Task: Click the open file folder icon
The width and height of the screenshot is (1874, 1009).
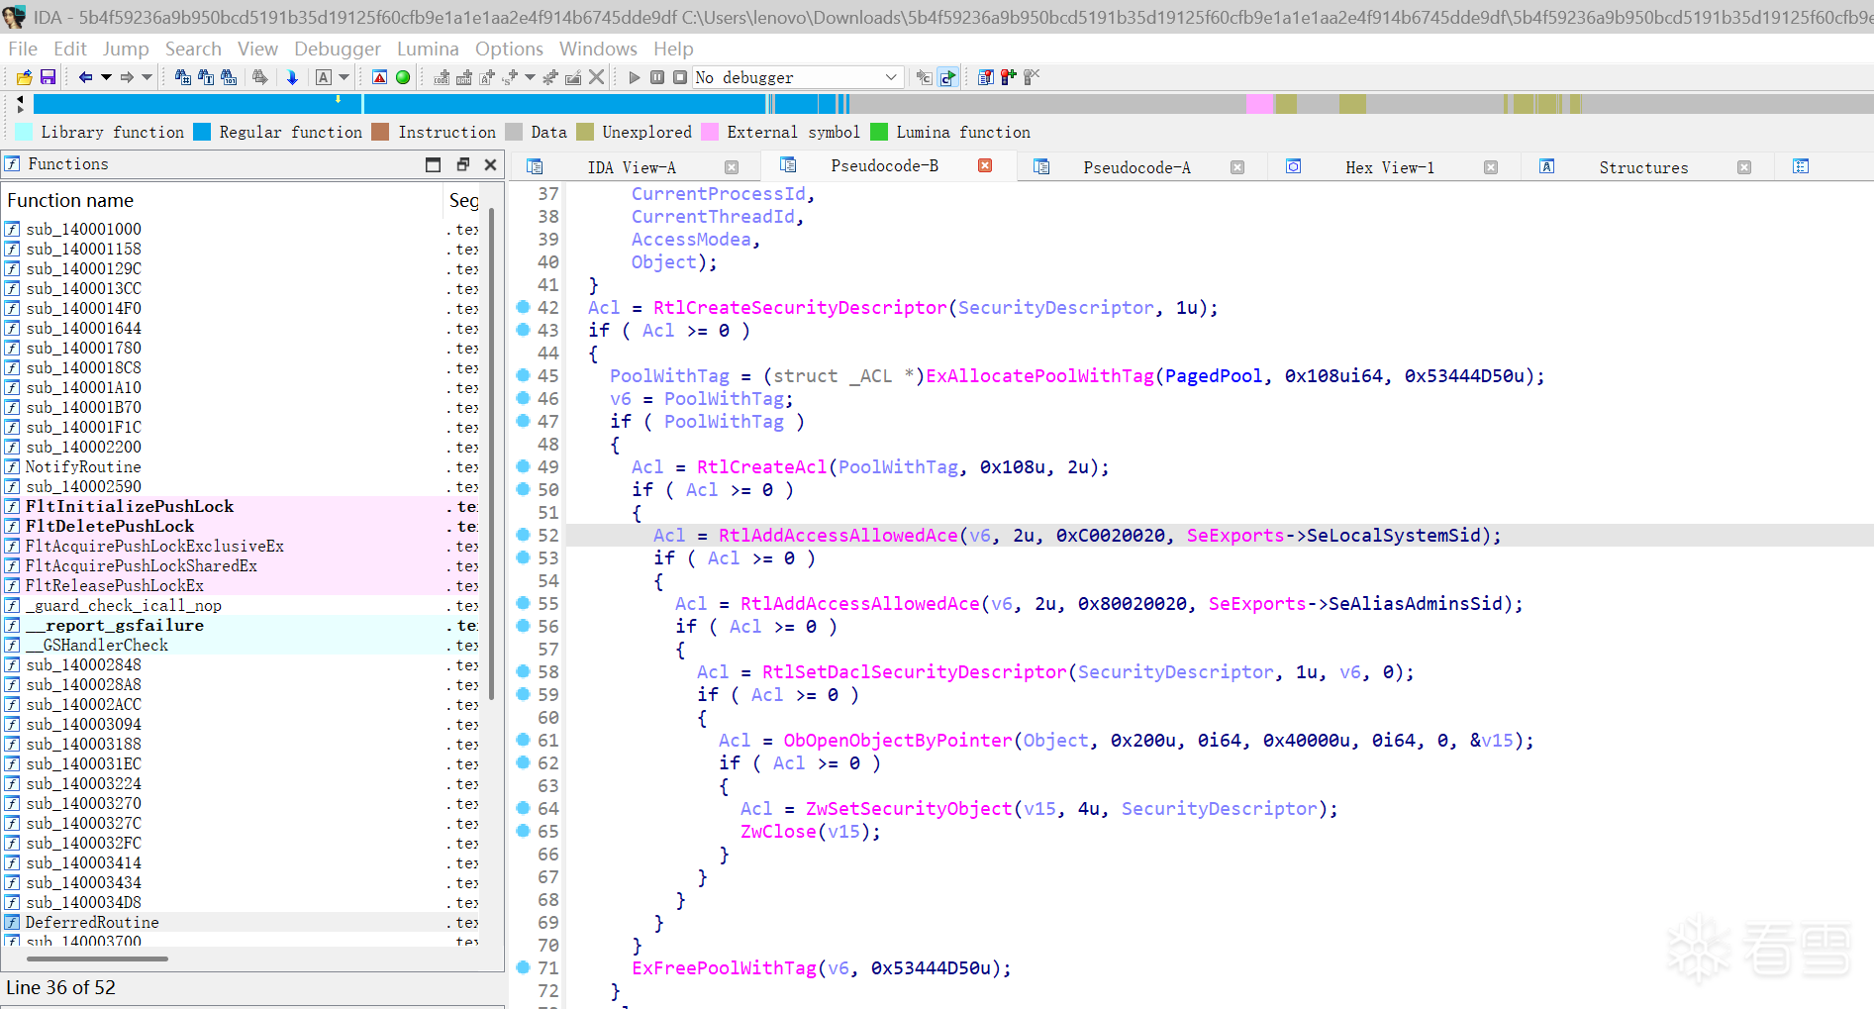Action: (x=25, y=77)
